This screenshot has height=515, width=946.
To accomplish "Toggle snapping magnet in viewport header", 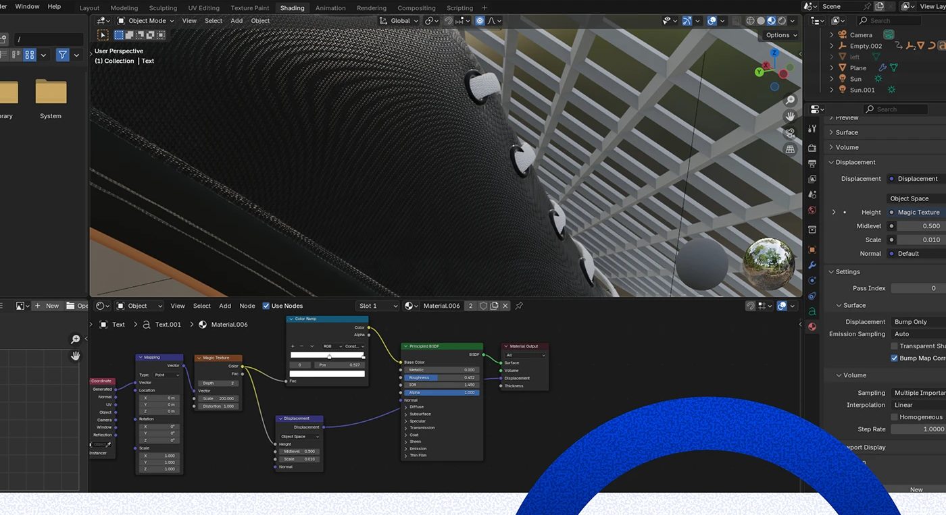I will tap(448, 21).
